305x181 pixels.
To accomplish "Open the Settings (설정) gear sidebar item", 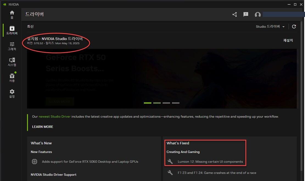I will click(12, 94).
